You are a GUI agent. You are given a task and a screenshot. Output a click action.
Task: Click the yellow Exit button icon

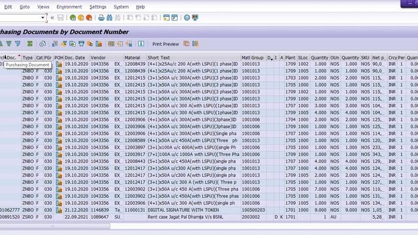[x=81, y=18]
